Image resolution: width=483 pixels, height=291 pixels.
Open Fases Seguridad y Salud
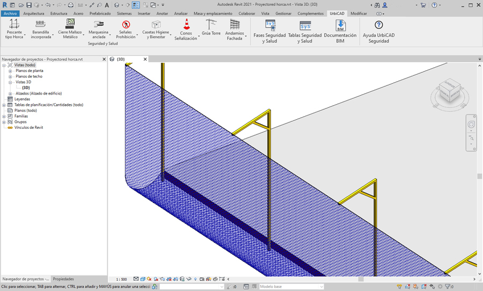tap(270, 30)
